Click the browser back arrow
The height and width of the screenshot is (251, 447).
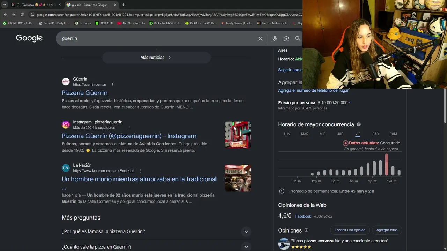point(5,15)
